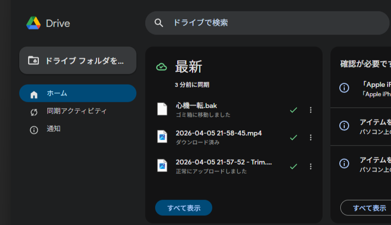Select ホーム in the sidebar
391x225 pixels.
(x=78, y=93)
